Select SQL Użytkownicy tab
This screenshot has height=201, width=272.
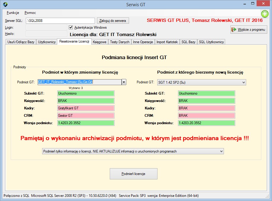point(211,42)
